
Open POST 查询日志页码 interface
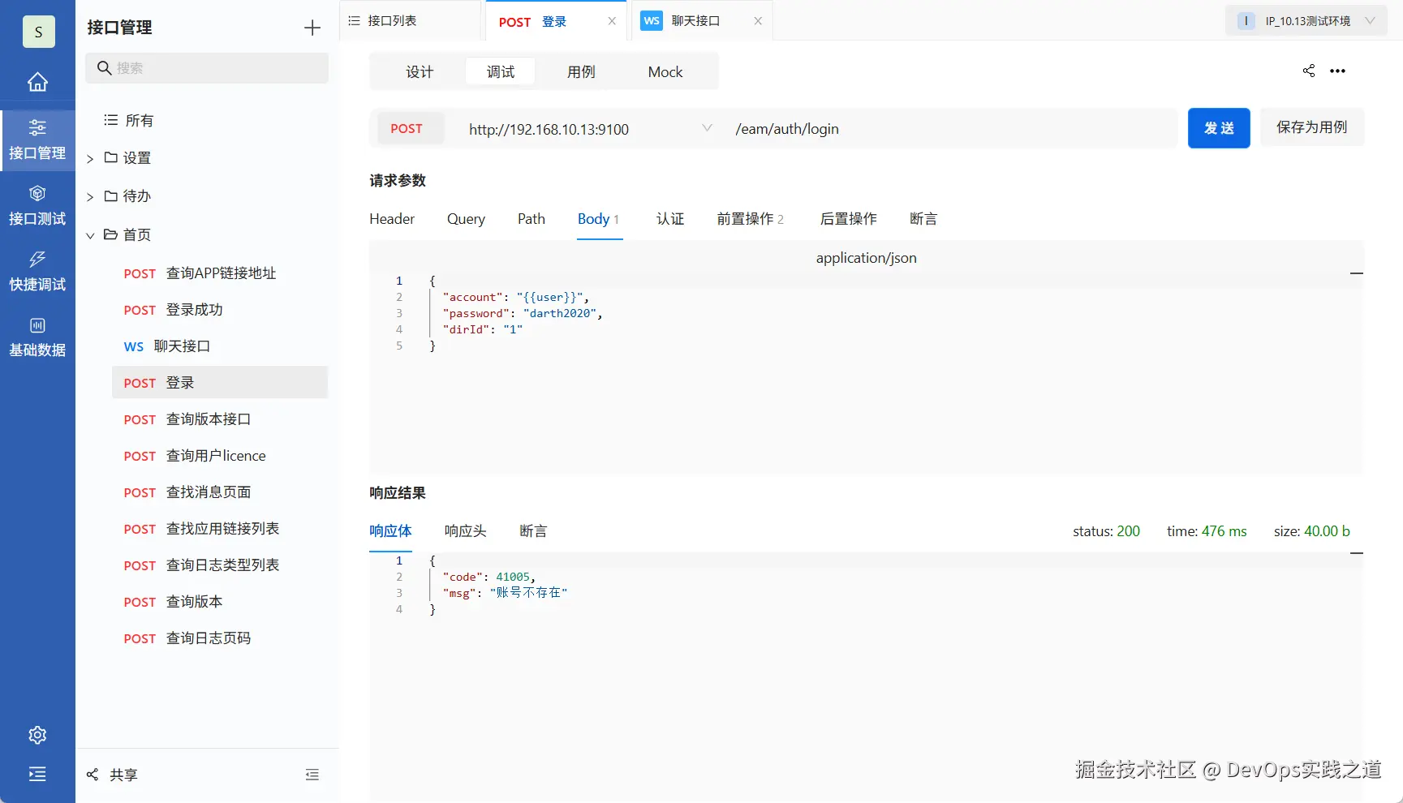tap(220, 638)
